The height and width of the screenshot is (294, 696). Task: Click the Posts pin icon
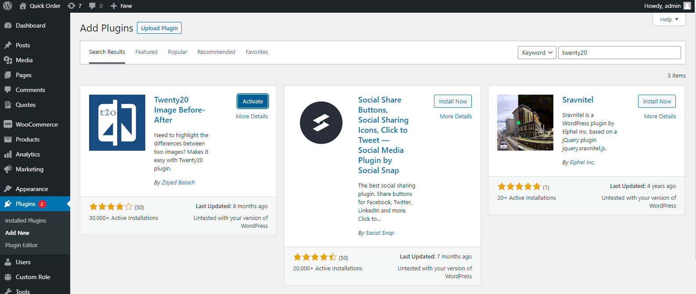point(8,45)
